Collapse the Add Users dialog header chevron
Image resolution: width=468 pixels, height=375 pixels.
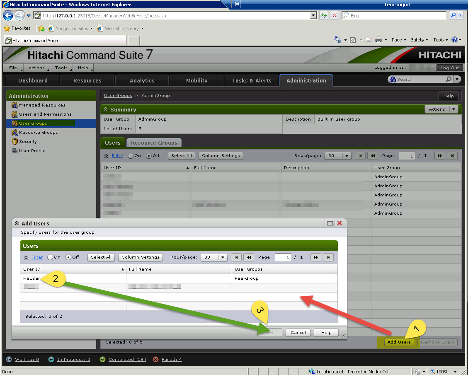click(17, 223)
